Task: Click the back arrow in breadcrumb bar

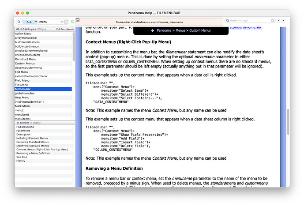Action: (153, 30)
